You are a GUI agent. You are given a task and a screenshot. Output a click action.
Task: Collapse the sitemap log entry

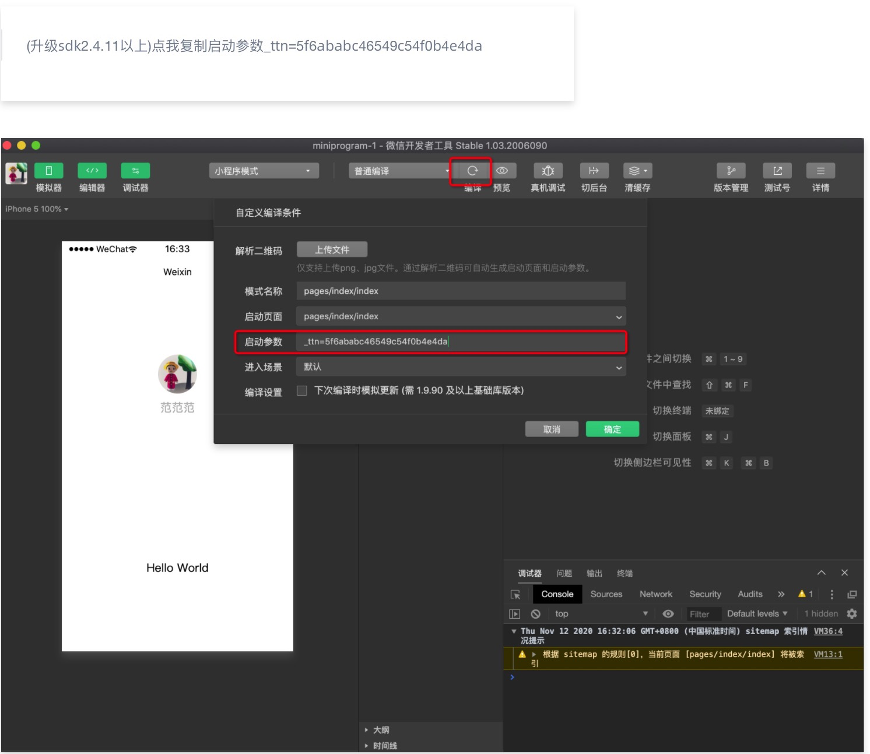514,631
